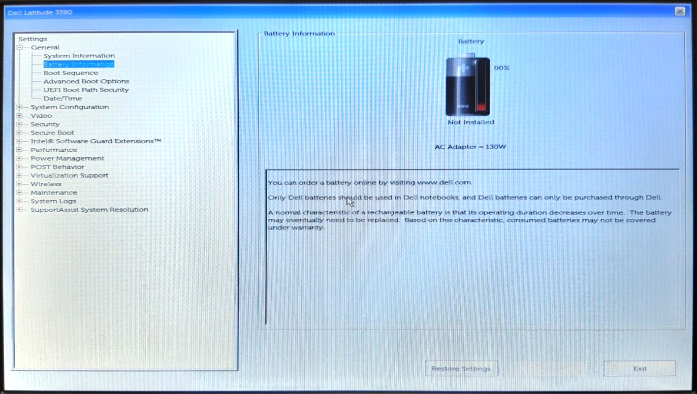
Task: Click the Not Installed battery status
Action: click(x=471, y=122)
